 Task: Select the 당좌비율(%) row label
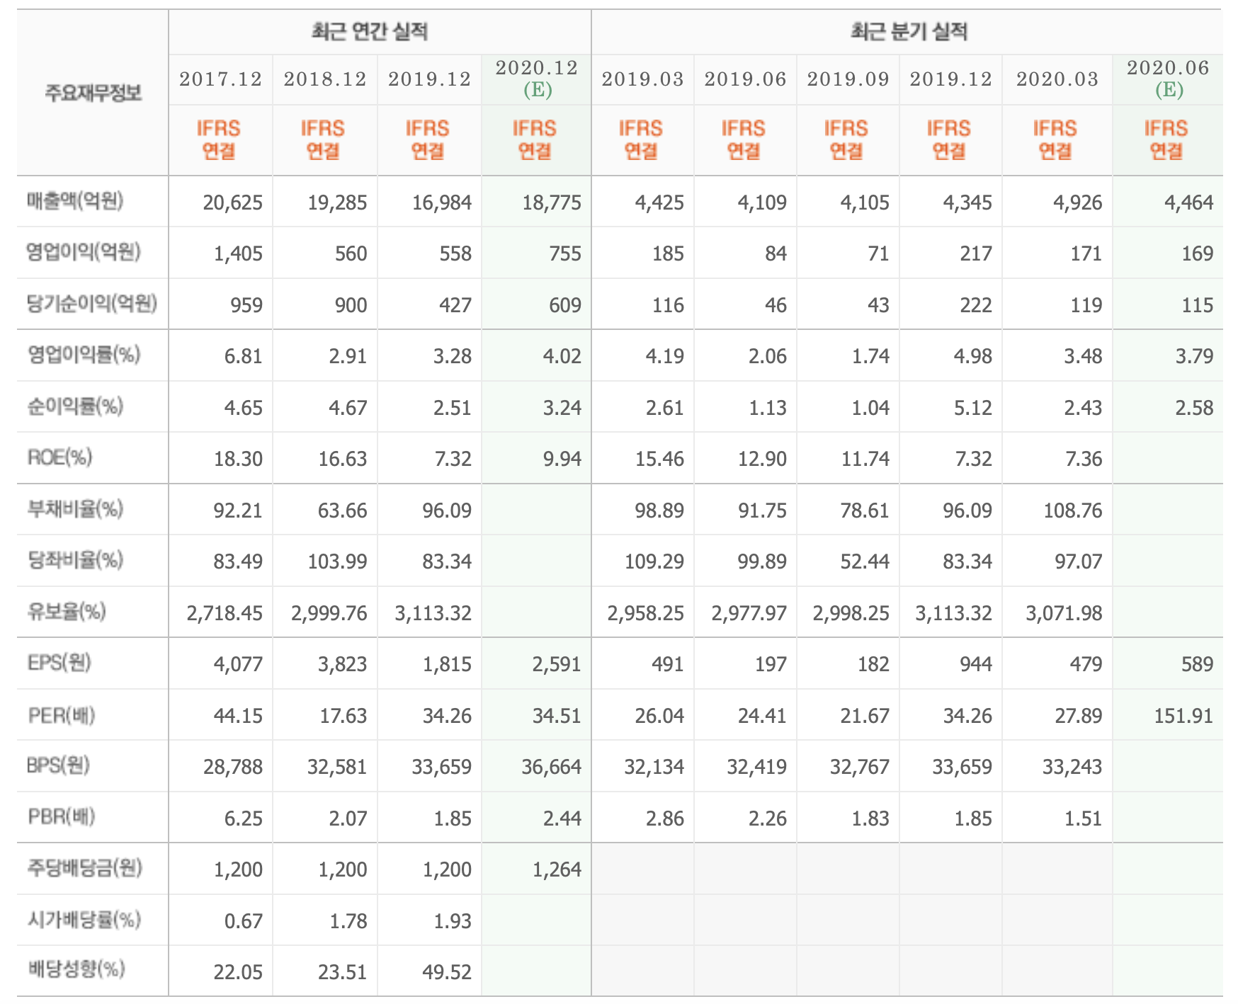75,560
